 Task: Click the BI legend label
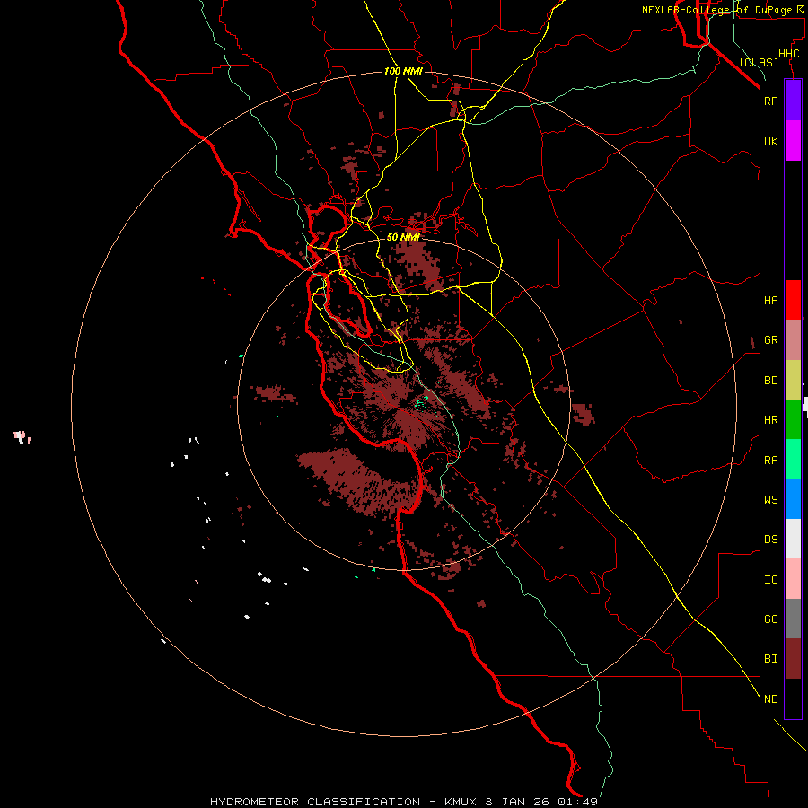tap(770, 659)
